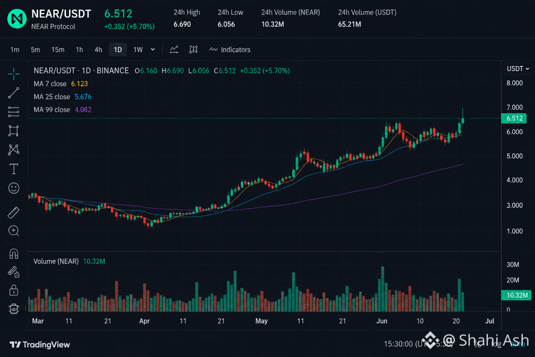
Task: Click the large 6.512 header price
Action: tap(118, 14)
